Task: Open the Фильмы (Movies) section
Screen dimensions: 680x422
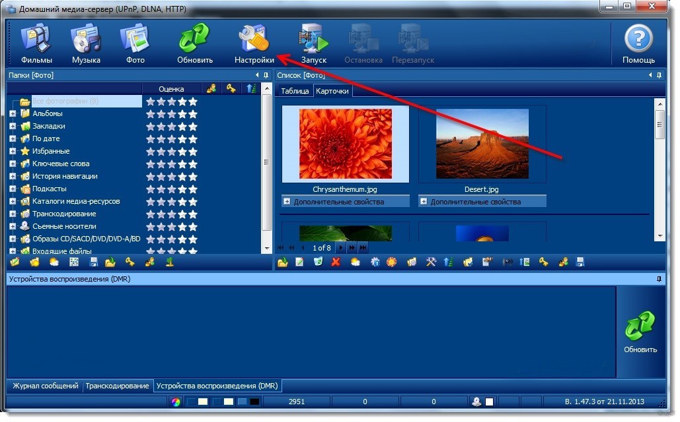Action: pos(36,44)
